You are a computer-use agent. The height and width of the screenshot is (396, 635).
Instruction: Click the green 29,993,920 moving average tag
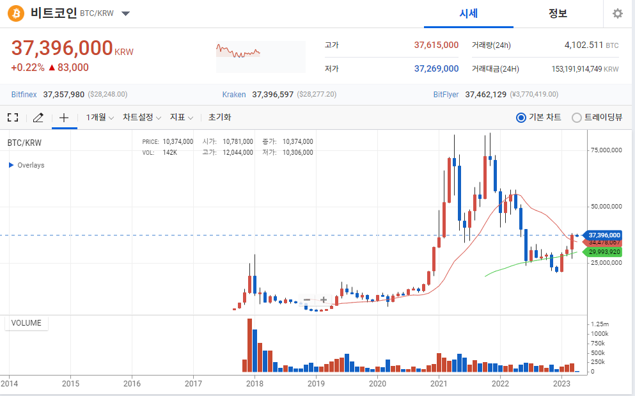604,251
